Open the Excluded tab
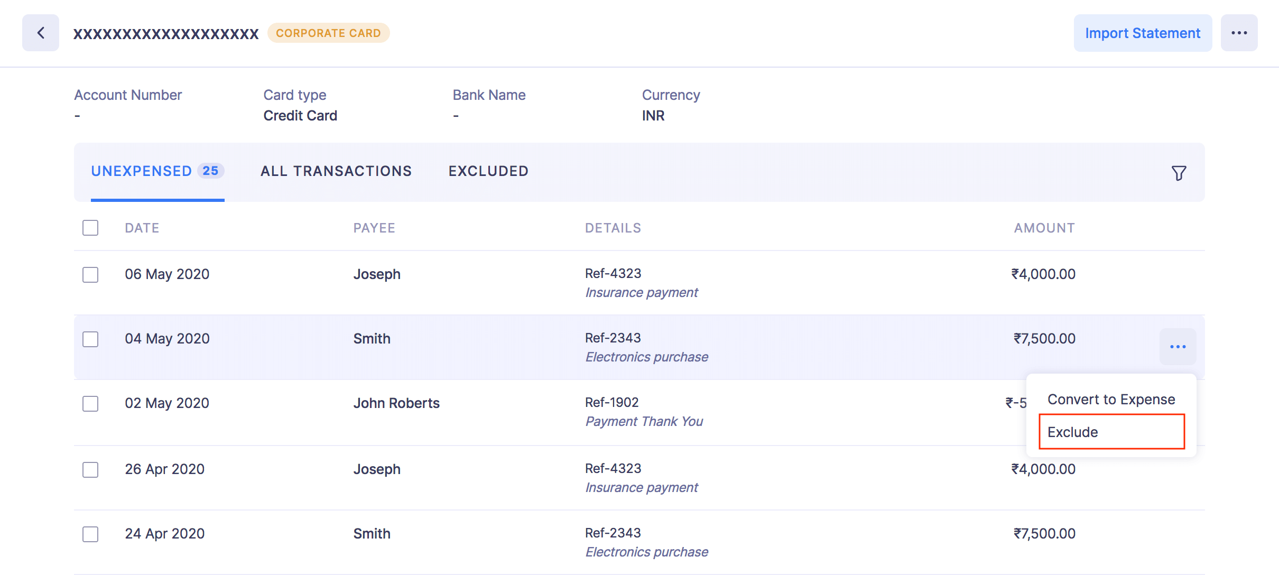 click(x=488, y=171)
